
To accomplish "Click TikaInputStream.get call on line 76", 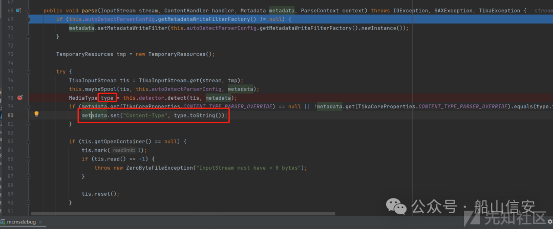I will [190, 80].
